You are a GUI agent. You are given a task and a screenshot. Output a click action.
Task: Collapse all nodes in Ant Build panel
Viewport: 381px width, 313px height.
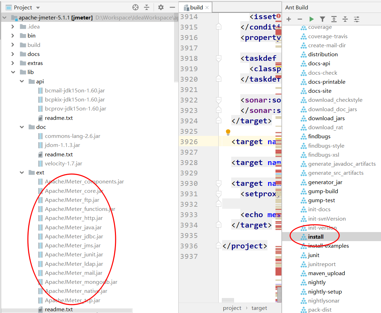coord(345,19)
